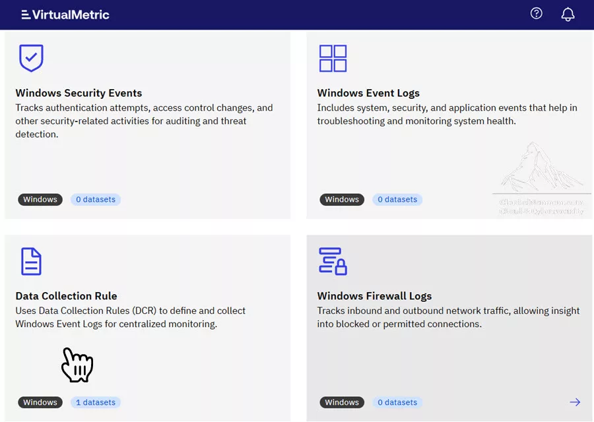The height and width of the screenshot is (422, 594).
Task: Open the Windows Security Events card title
Action: (x=79, y=93)
